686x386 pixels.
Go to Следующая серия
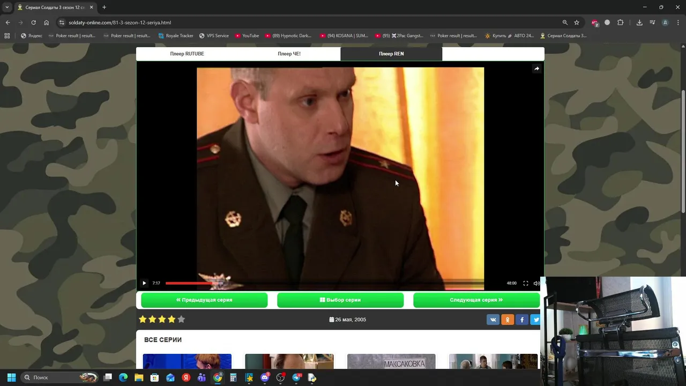476,300
